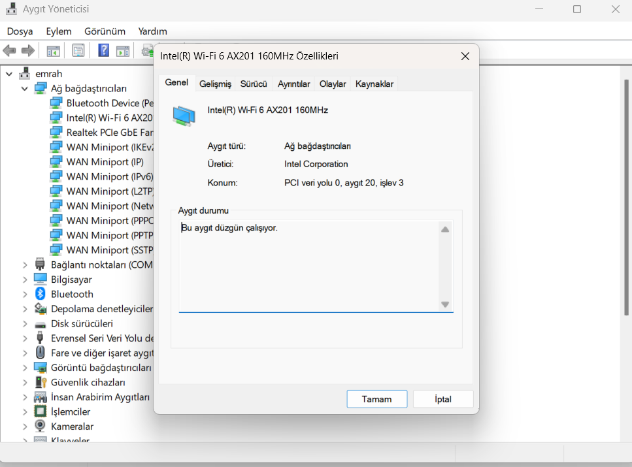Expand the Disk sürücüleri category

[25, 323]
